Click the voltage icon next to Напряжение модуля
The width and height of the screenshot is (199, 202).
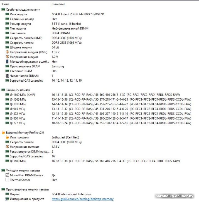coord(7,57)
